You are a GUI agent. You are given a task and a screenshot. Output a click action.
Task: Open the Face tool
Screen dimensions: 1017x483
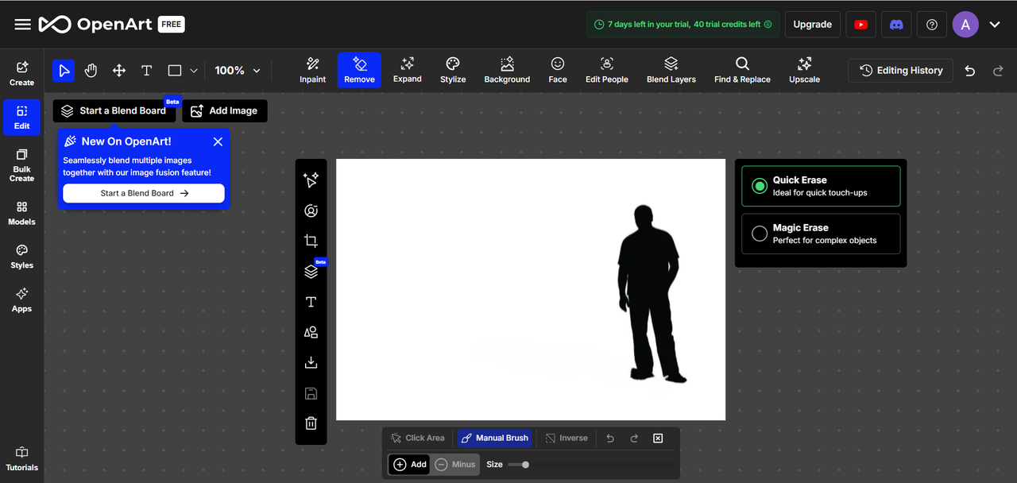[558, 70]
